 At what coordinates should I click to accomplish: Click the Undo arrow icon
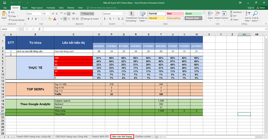click(x=12, y=3)
